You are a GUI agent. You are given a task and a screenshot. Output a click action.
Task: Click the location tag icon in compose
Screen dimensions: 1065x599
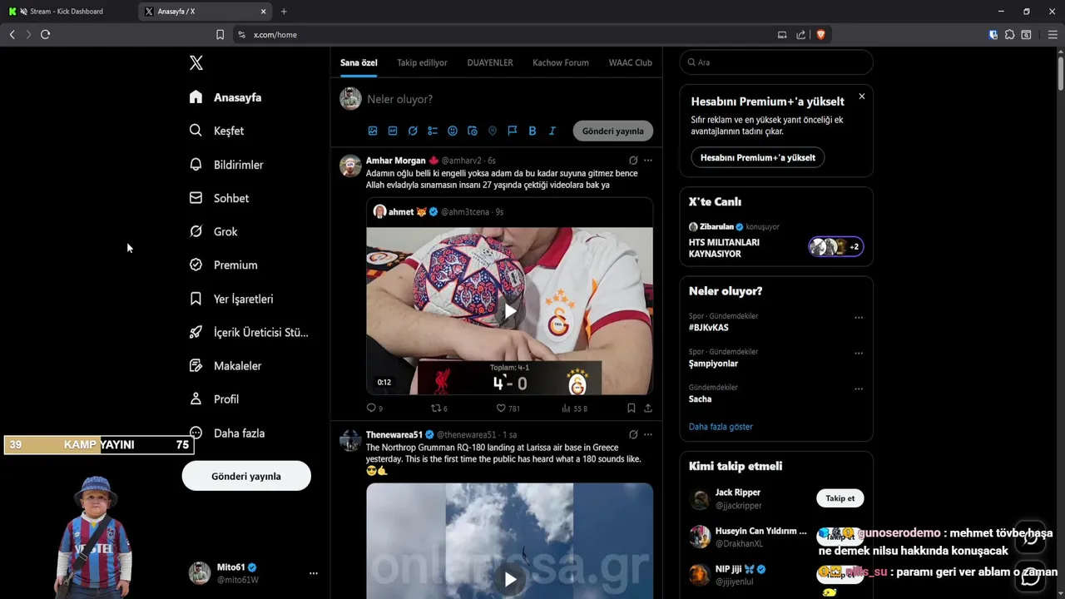click(493, 131)
